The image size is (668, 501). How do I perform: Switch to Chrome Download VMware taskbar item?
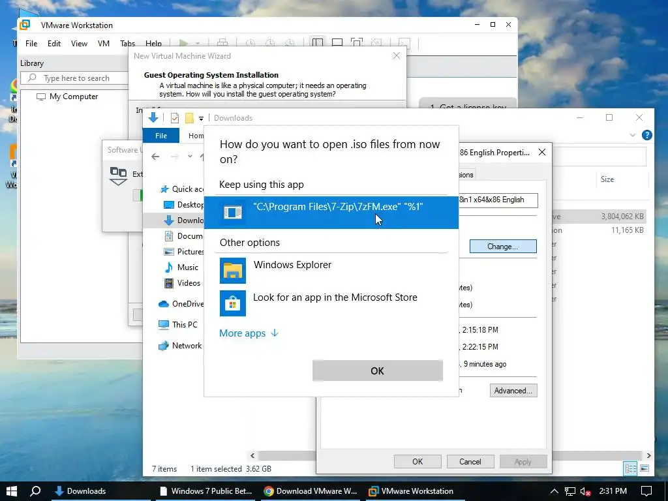coord(310,491)
